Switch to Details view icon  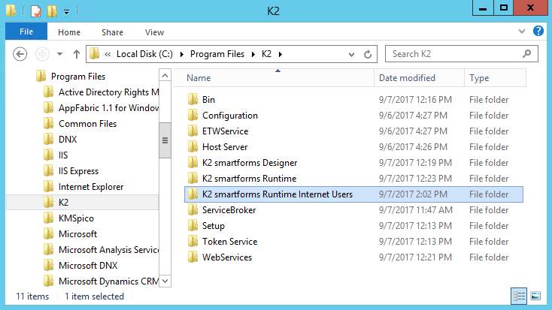point(520,296)
